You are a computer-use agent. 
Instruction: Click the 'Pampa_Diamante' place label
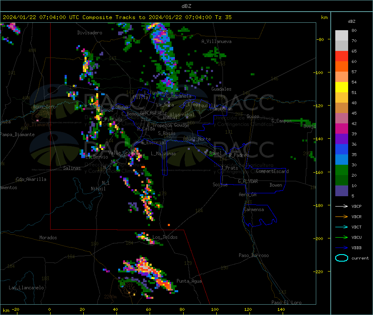click(x=17, y=135)
